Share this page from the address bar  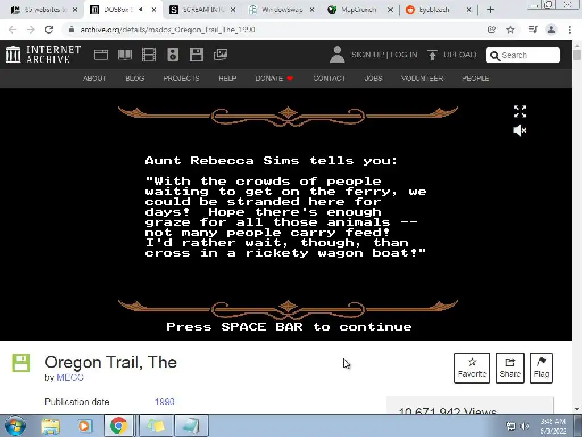tap(492, 30)
